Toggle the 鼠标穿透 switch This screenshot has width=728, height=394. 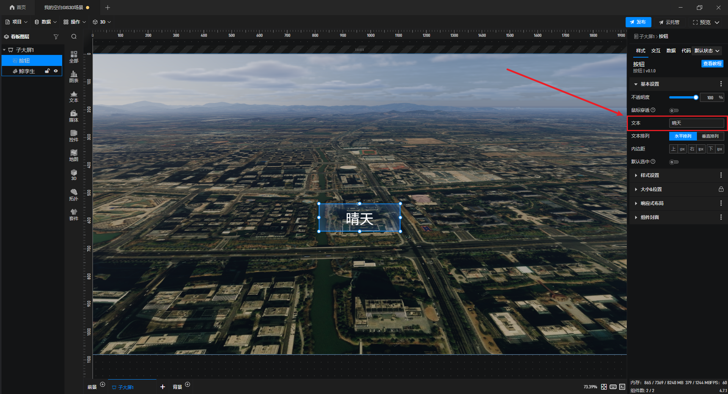pyautogui.click(x=674, y=111)
